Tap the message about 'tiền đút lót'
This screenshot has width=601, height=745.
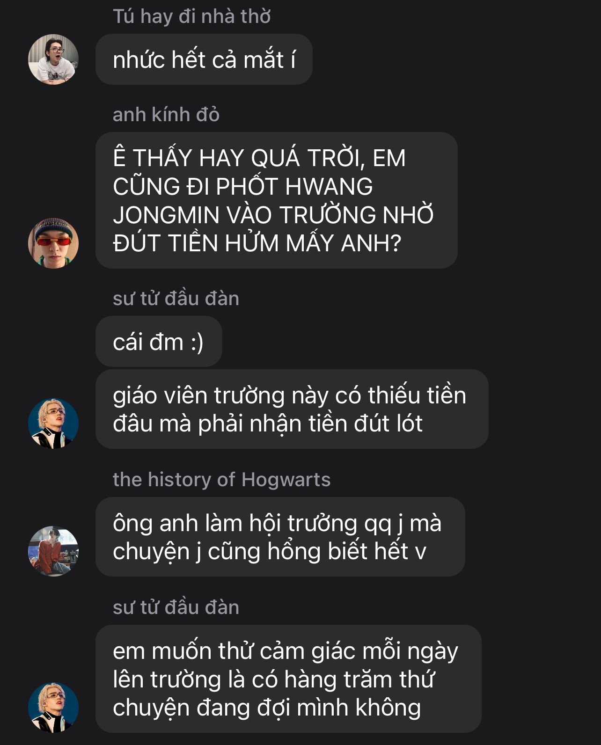[x=292, y=409]
